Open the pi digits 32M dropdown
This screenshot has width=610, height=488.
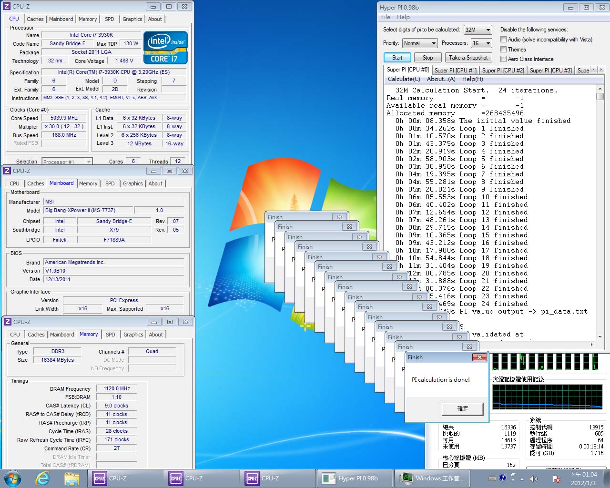(478, 30)
